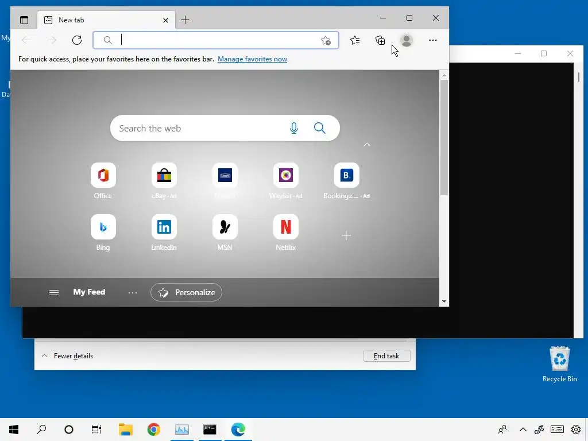Open the Favorites list icon

(355, 40)
